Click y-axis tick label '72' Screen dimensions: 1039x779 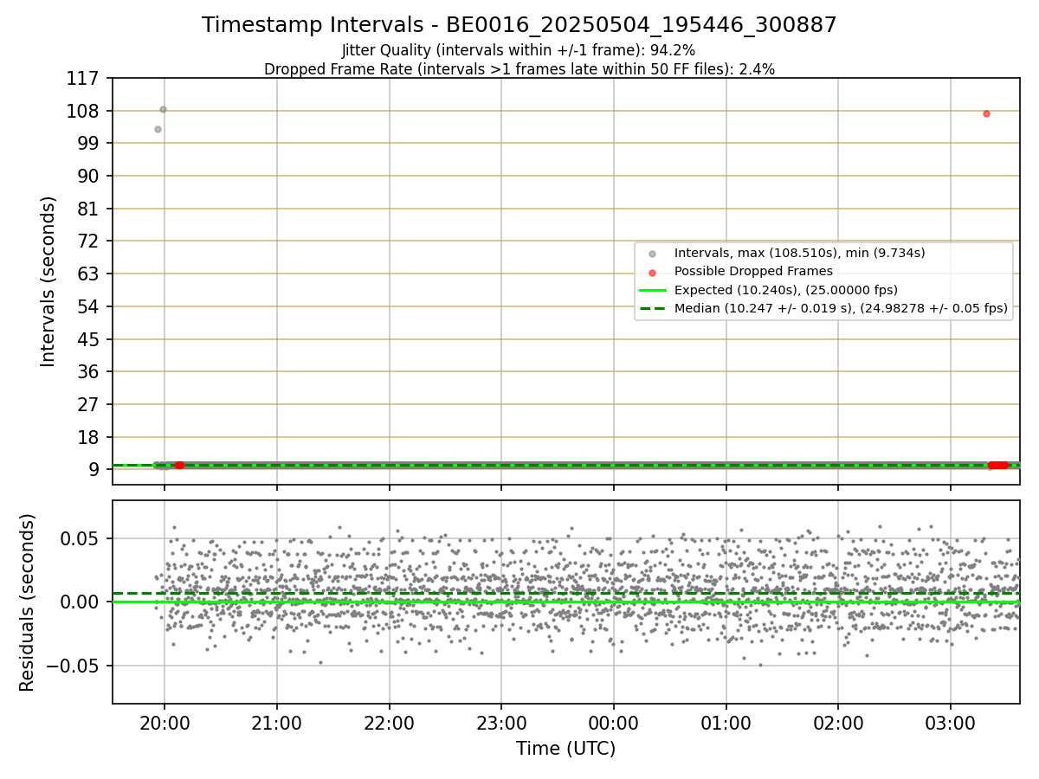(x=91, y=241)
